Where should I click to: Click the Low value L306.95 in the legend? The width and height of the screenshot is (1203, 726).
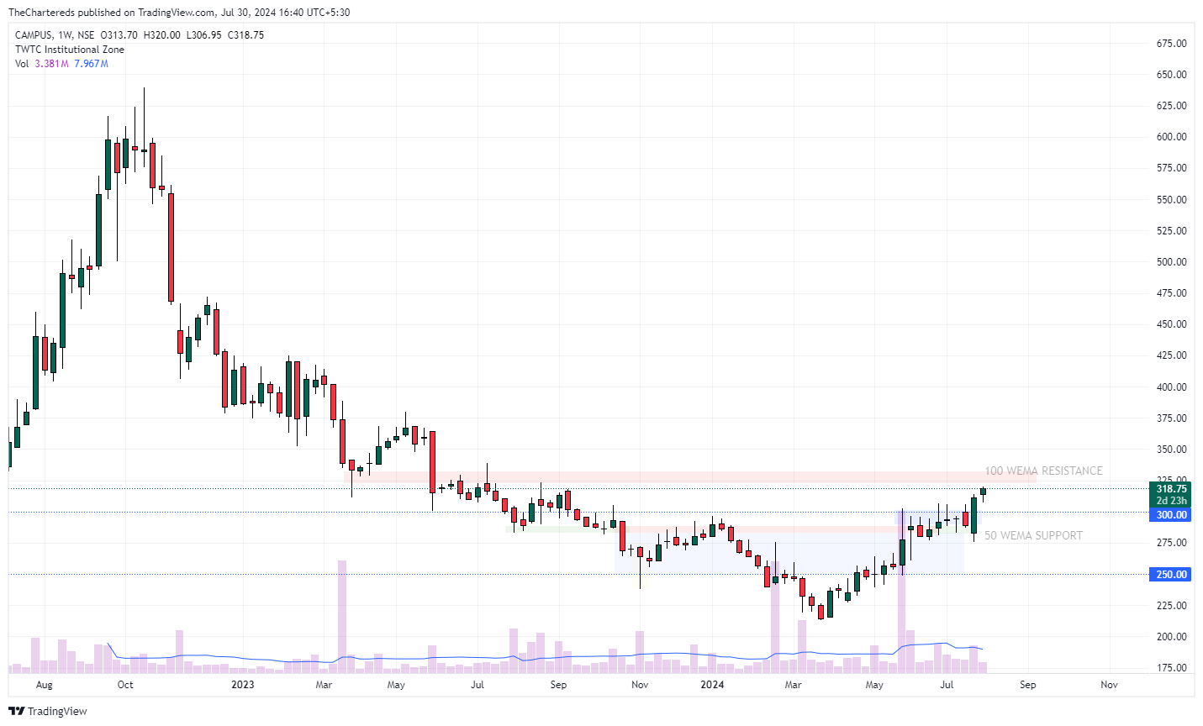[204, 35]
